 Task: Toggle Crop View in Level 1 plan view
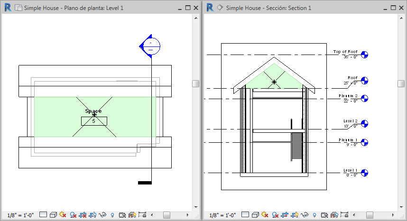[83, 215]
